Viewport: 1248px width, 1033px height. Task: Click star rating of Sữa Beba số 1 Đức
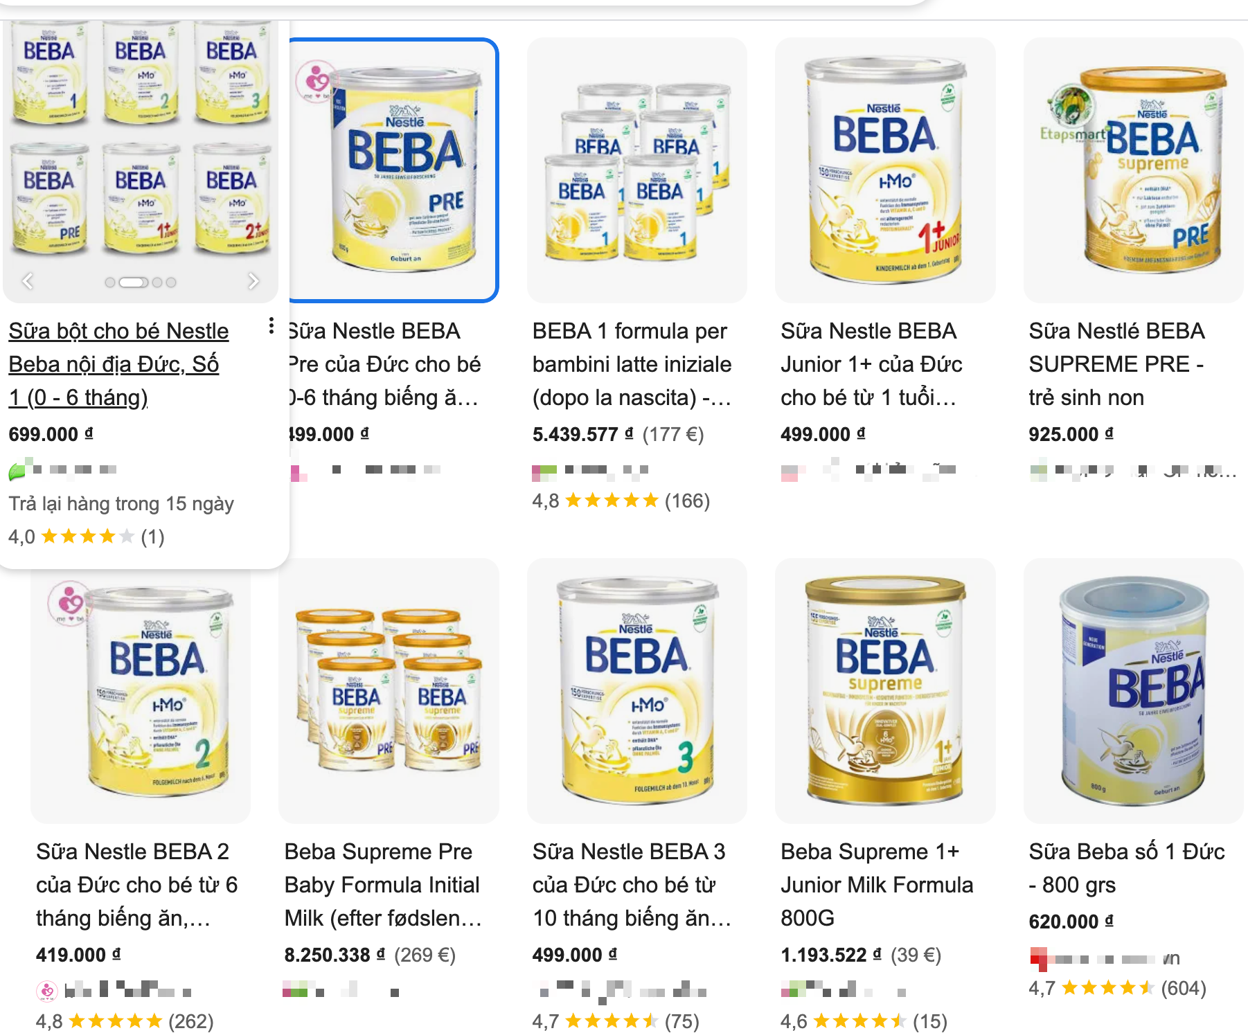(1107, 988)
